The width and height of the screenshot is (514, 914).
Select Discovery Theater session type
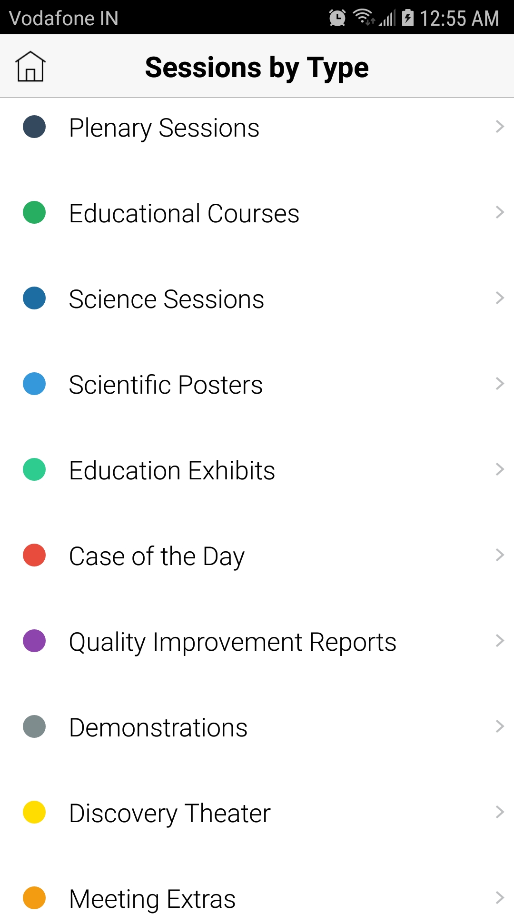tap(169, 813)
